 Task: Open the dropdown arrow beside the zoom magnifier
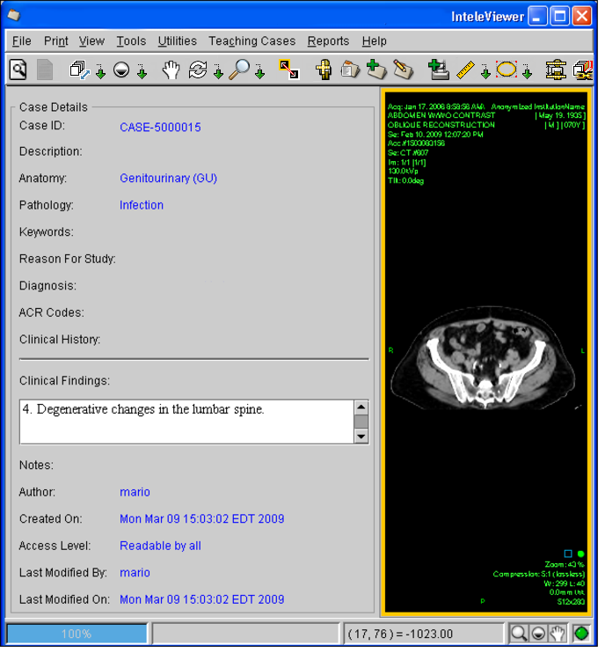pos(259,73)
